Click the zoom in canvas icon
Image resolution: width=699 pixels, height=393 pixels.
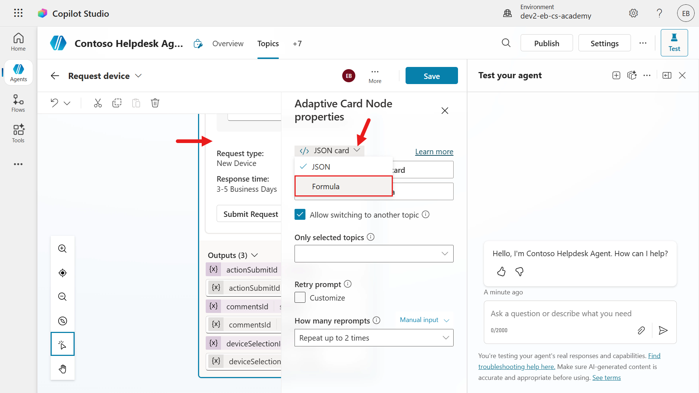click(x=63, y=249)
